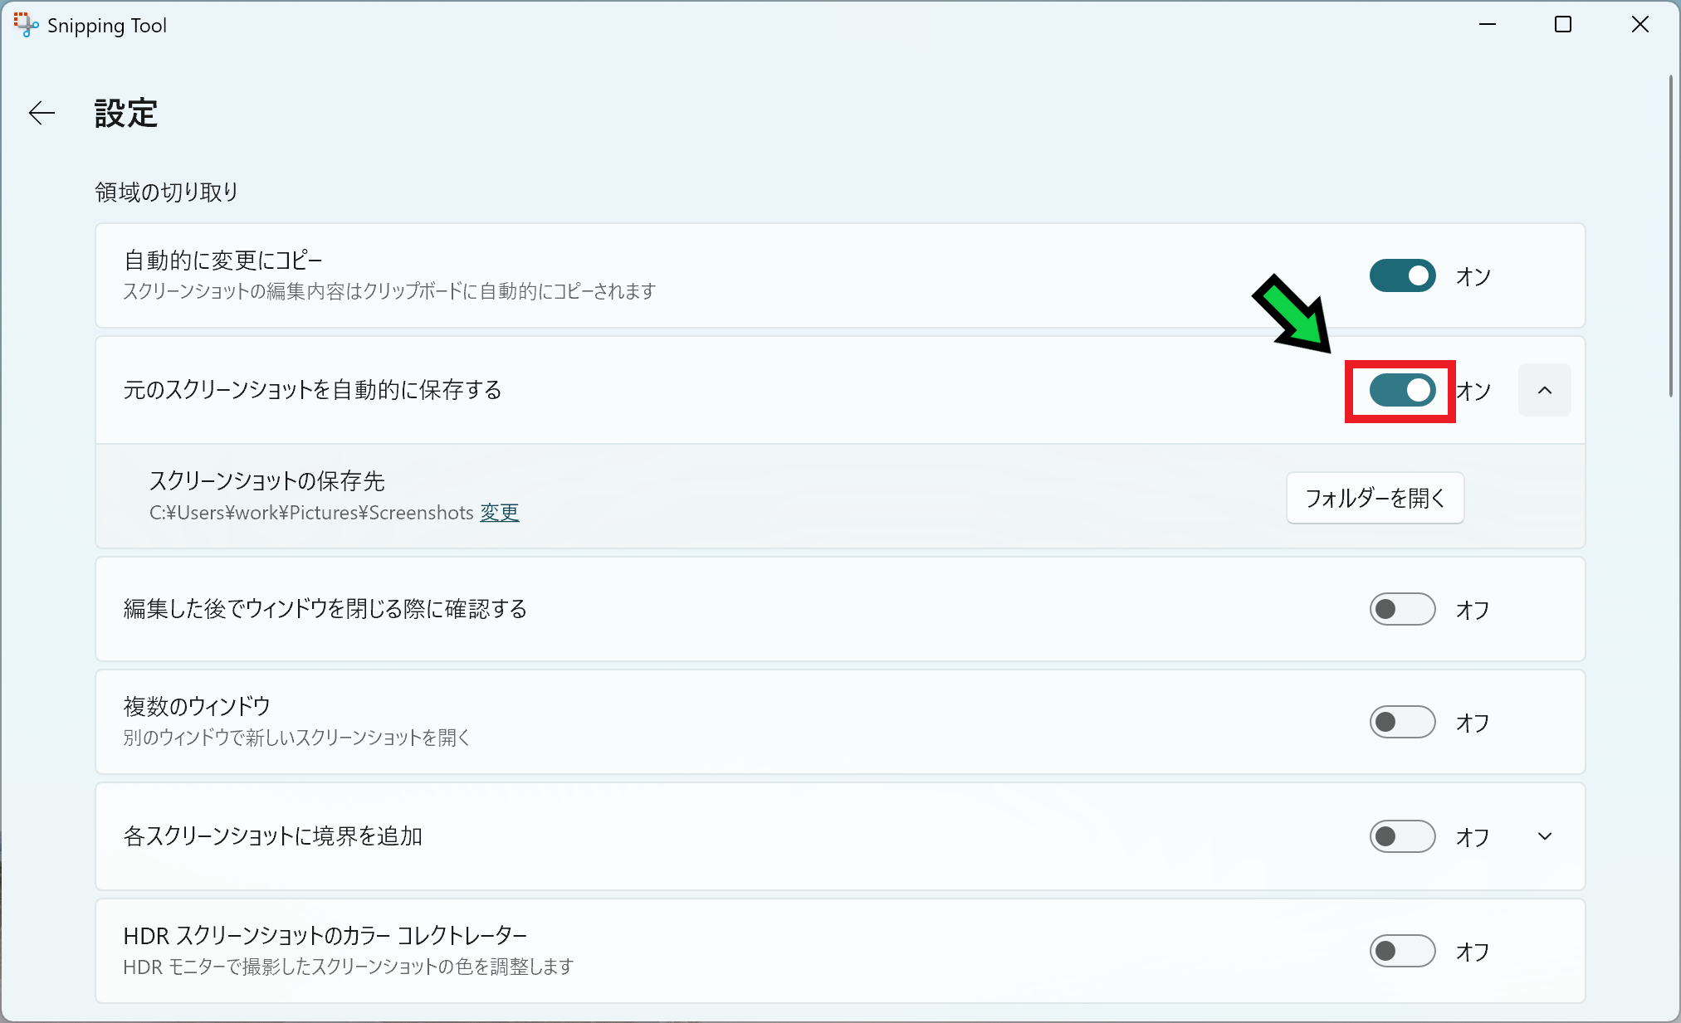Disable automatic saving of original screenshots

tap(1402, 390)
